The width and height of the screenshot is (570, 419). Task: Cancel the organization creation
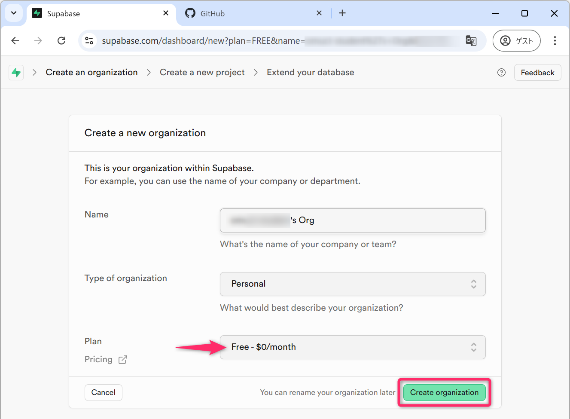(x=103, y=392)
